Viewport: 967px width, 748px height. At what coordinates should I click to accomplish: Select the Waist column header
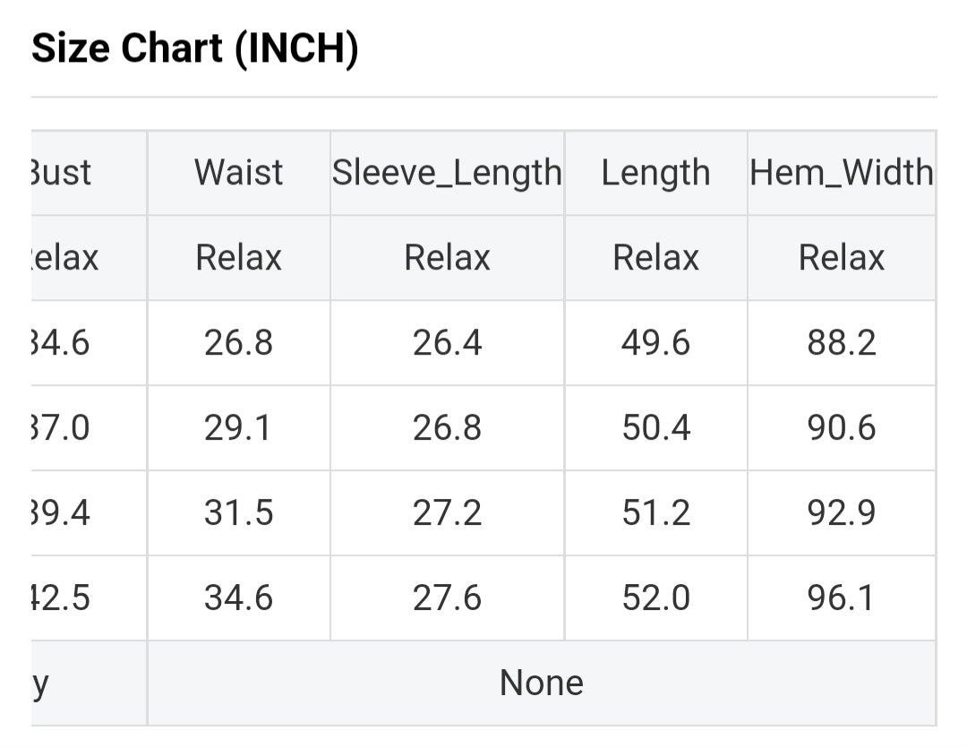238,172
